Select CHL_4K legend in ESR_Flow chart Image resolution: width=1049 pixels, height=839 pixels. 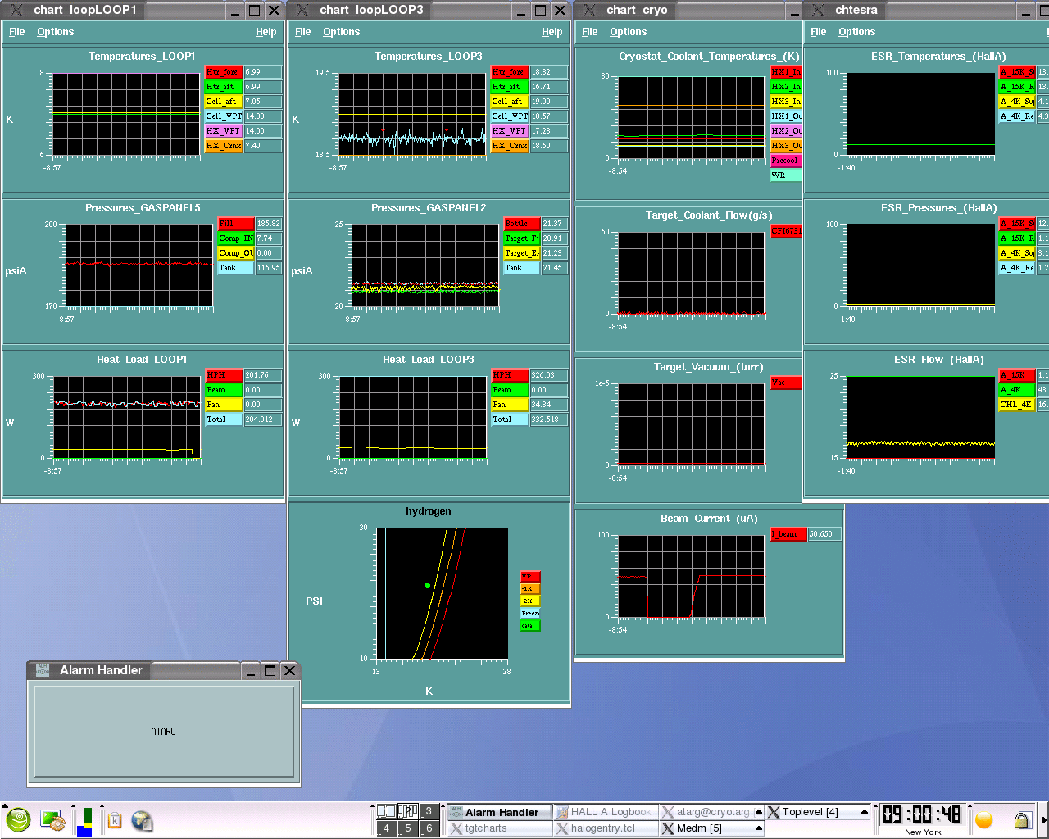[1017, 405]
